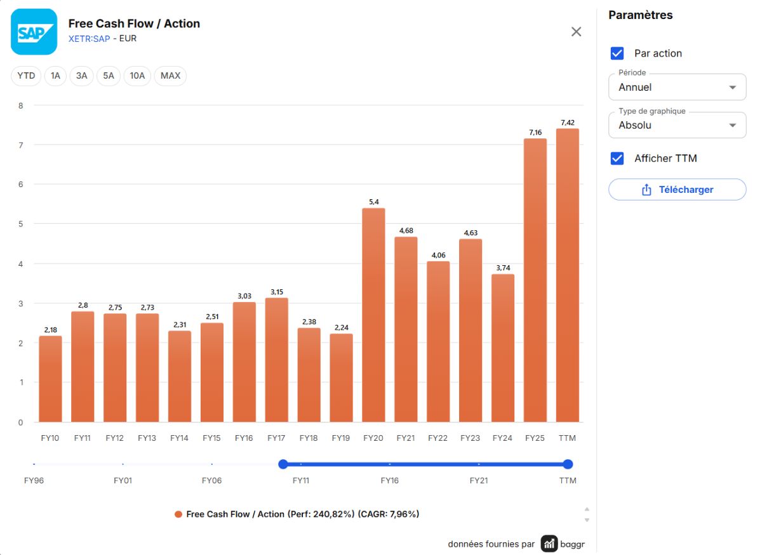Image resolution: width=762 pixels, height=555 pixels.
Task: Click the Télécharger button
Action: [678, 190]
